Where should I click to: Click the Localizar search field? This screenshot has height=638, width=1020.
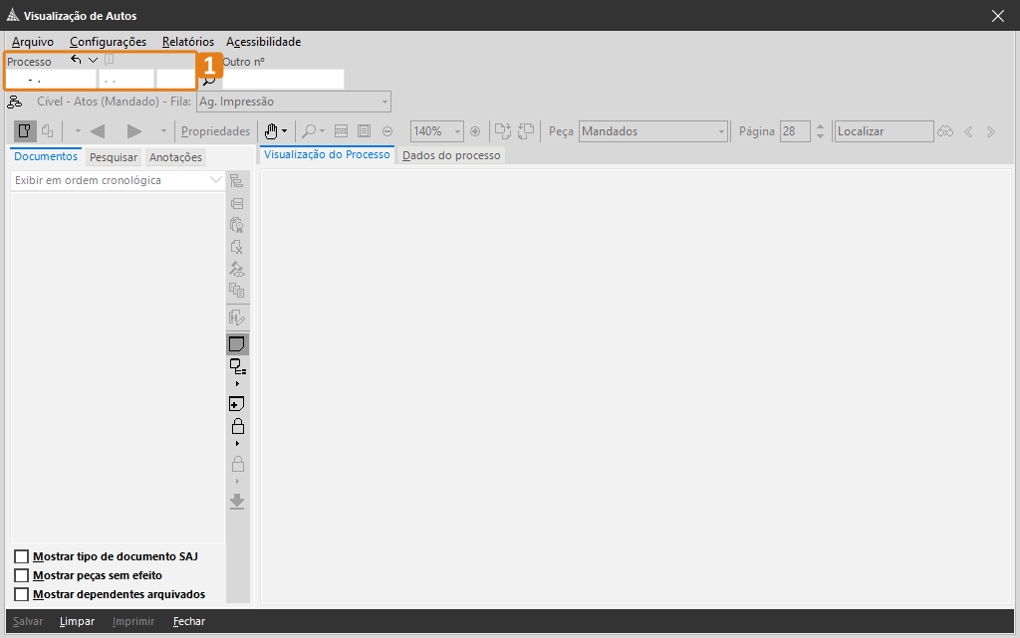pyautogui.click(x=884, y=131)
